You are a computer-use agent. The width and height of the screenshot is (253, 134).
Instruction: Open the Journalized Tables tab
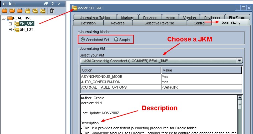coord(94,18)
